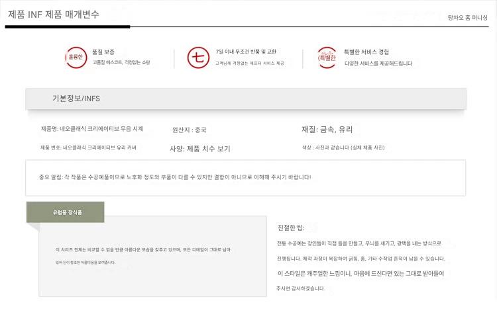Select the product name '네오클래식 크리에이티브 무음 시계'
Image resolution: width=497 pixels, height=330 pixels.
91,129
